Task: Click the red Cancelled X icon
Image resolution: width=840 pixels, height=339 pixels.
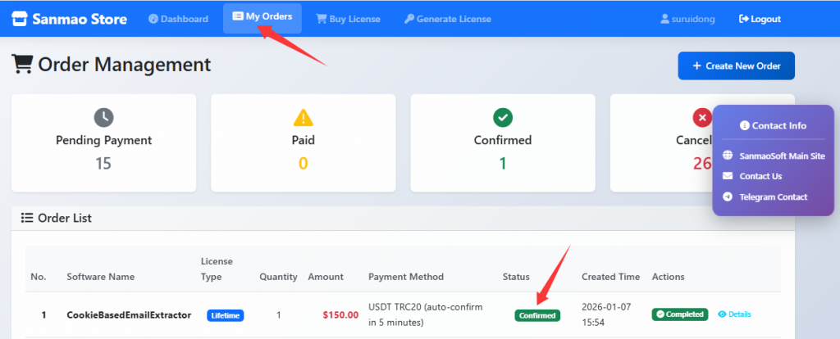Action: pyautogui.click(x=702, y=117)
